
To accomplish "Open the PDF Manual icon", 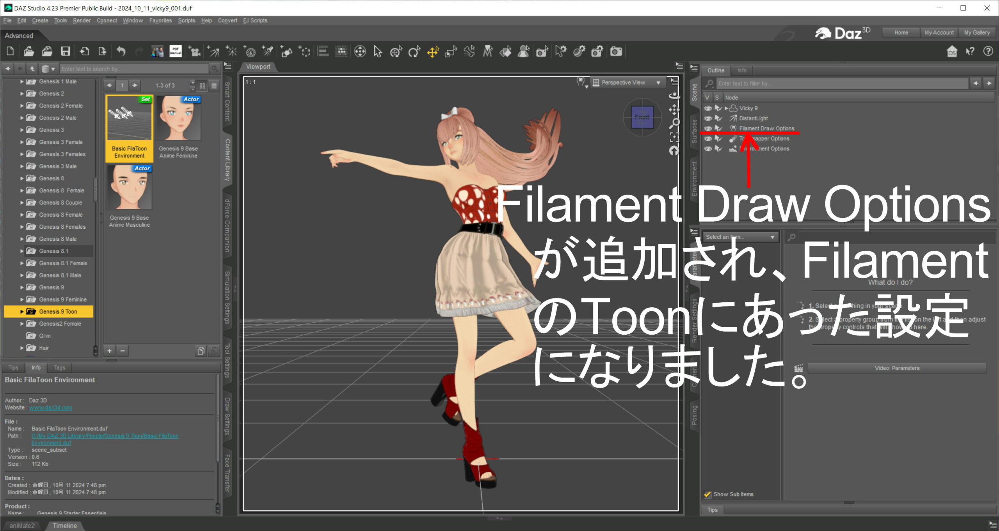I will pyautogui.click(x=175, y=51).
